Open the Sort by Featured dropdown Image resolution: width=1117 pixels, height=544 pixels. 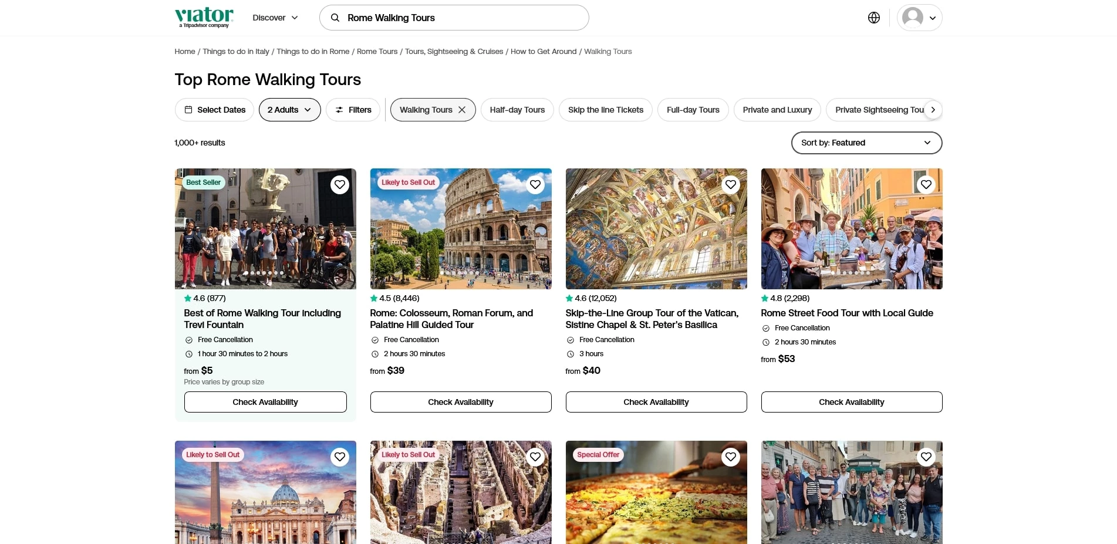(866, 143)
